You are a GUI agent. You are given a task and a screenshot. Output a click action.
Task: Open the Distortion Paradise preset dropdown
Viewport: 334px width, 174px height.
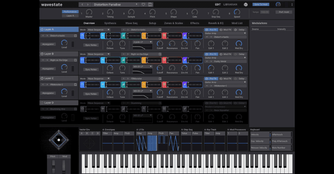tap(116, 5)
